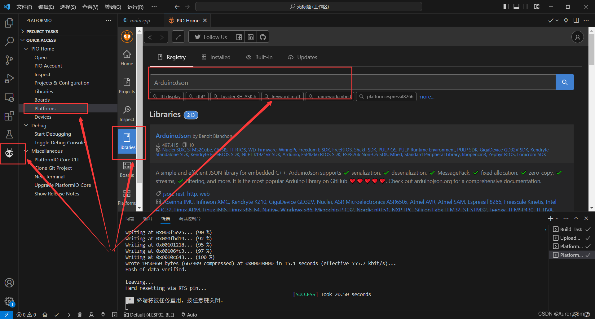
Task: Go forward in PIO Home navigation
Action: point(162,37)
